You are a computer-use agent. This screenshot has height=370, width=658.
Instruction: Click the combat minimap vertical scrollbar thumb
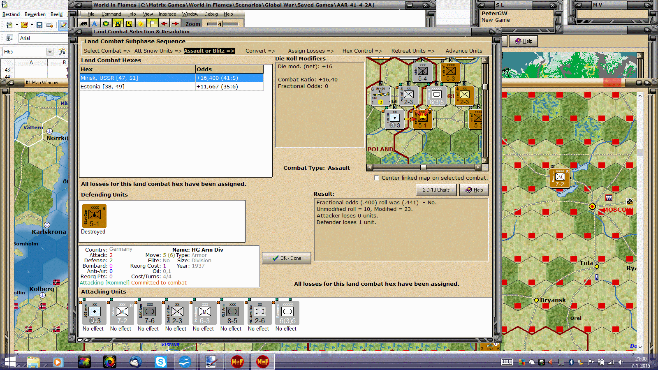tap(485, 86)
